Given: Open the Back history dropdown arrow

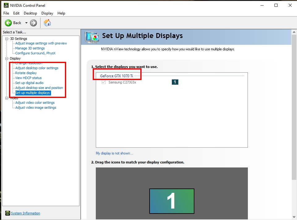Looking at the screenshot, I should 26,23.
